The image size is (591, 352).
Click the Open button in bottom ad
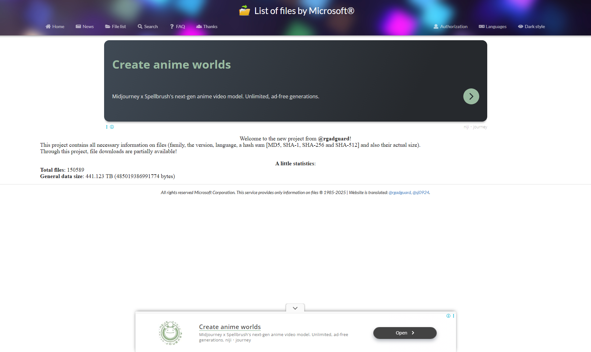tap(405, 333)
